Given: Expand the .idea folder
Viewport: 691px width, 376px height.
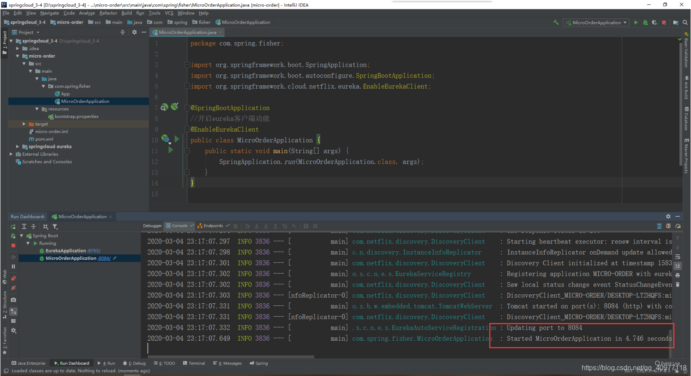Looking at the screenshot, I should [x=18, y=49].
